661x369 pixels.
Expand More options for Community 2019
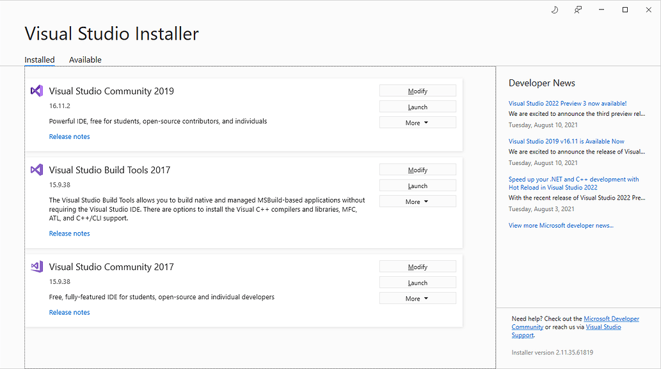(418, 123)
